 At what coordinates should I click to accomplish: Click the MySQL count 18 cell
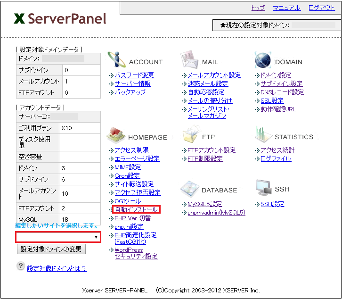click(80, 219)
